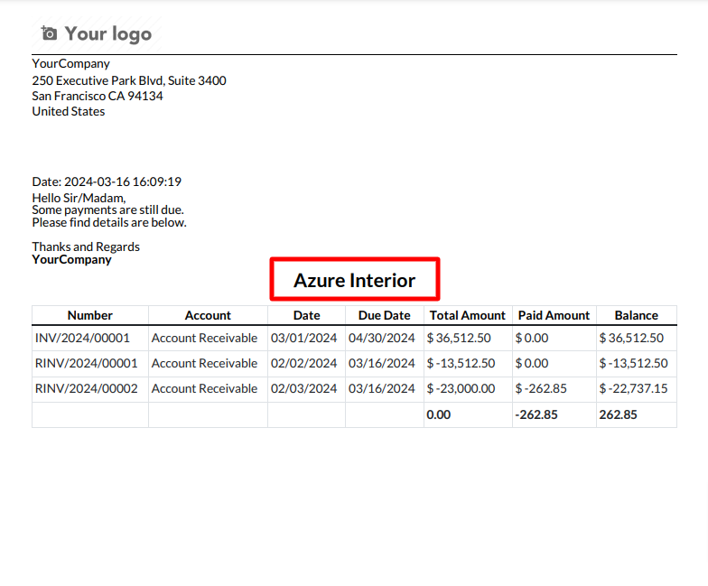Click the camera icon beside Your logo
708x586 pixels.
click(49, 33)
